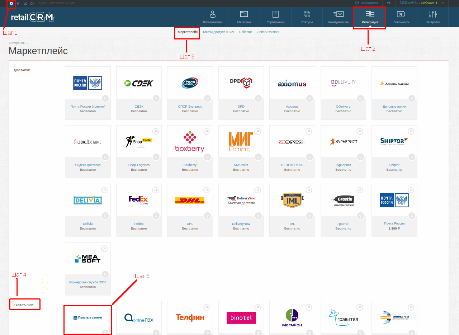459x335 pixels.
Task: Click the round badge on СДЭК logo
Action: [x=156, y=98]
